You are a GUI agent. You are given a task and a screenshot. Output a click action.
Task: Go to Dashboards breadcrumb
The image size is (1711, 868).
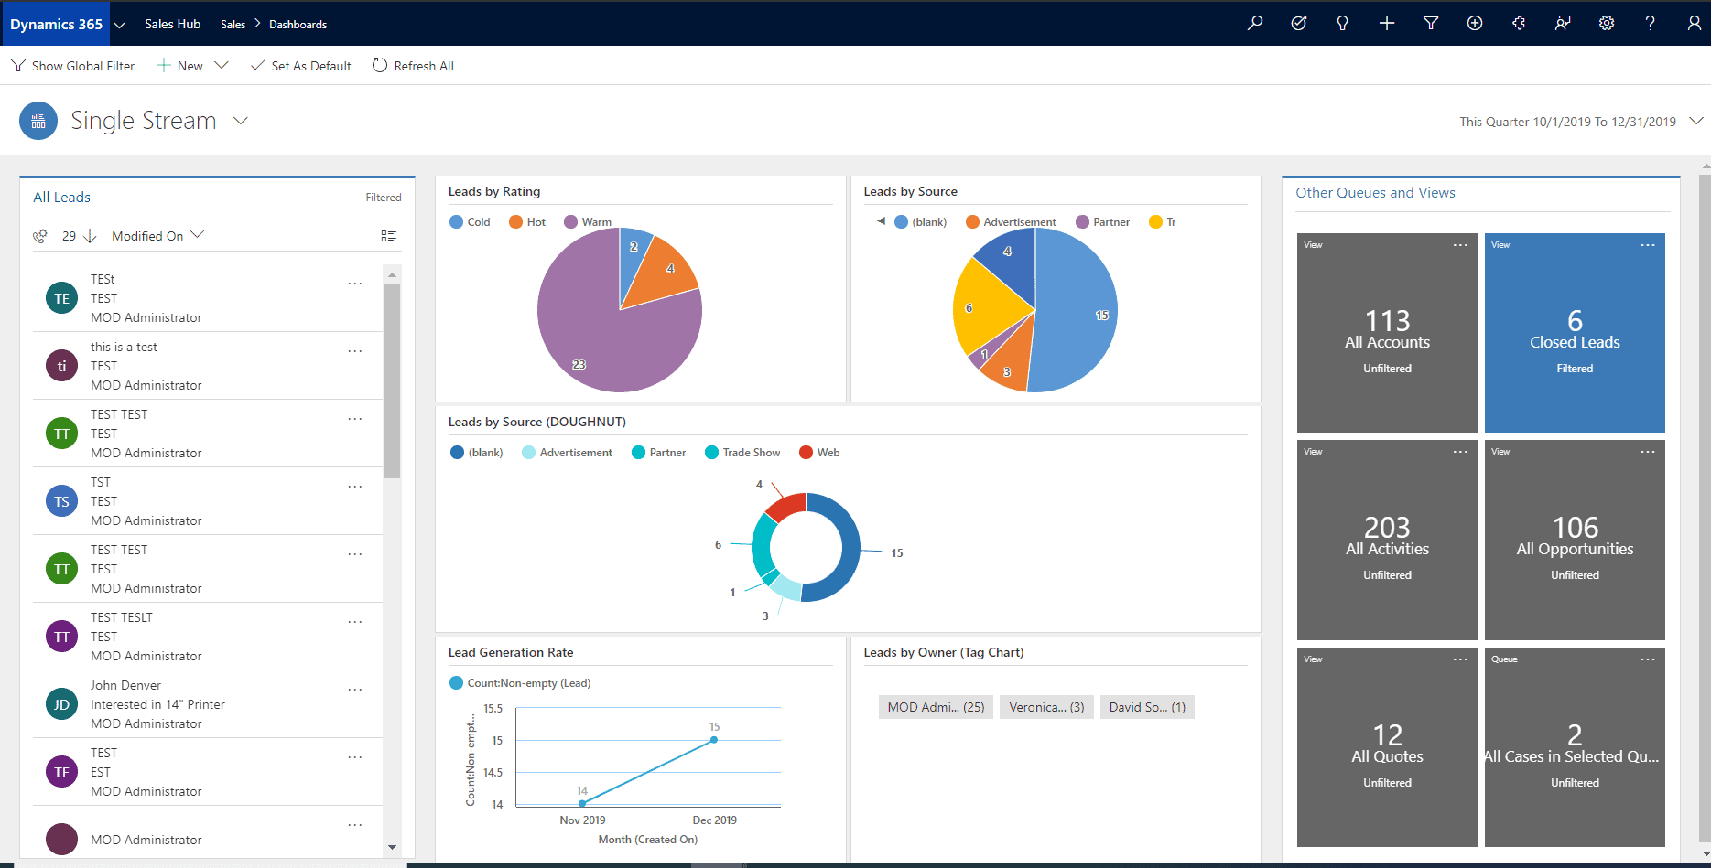tap(298, 25)
